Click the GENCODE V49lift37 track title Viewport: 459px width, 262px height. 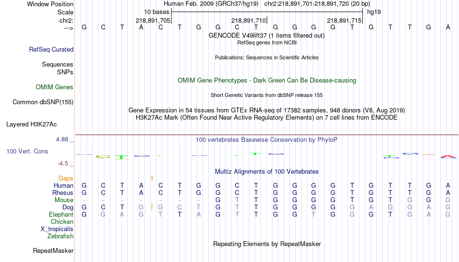tap(267, 35)
